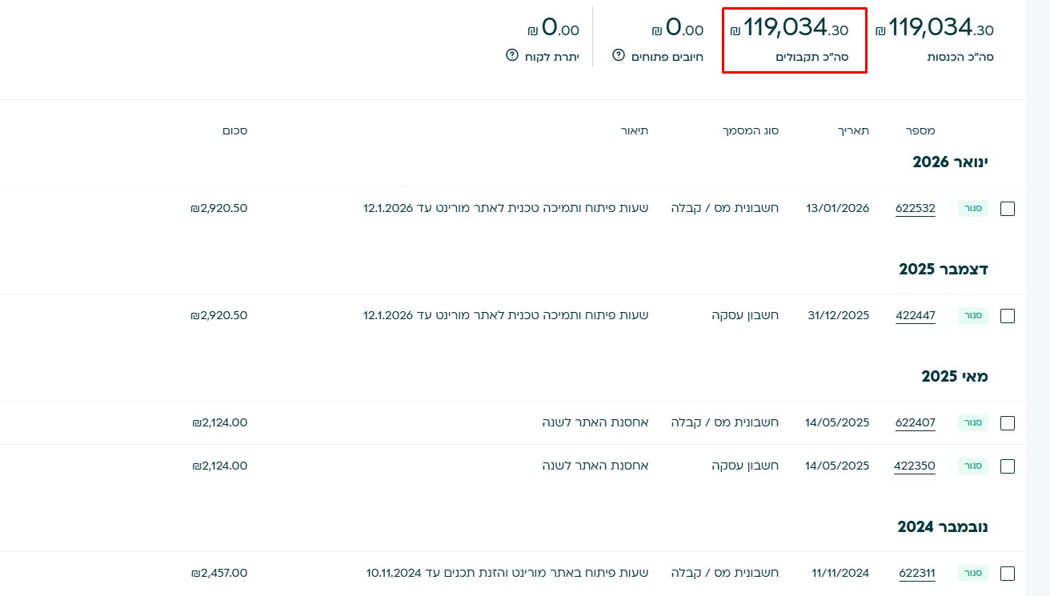Click the סוג המסמך column header
This screenshot has width=1050, height=596.
[751, 130]
